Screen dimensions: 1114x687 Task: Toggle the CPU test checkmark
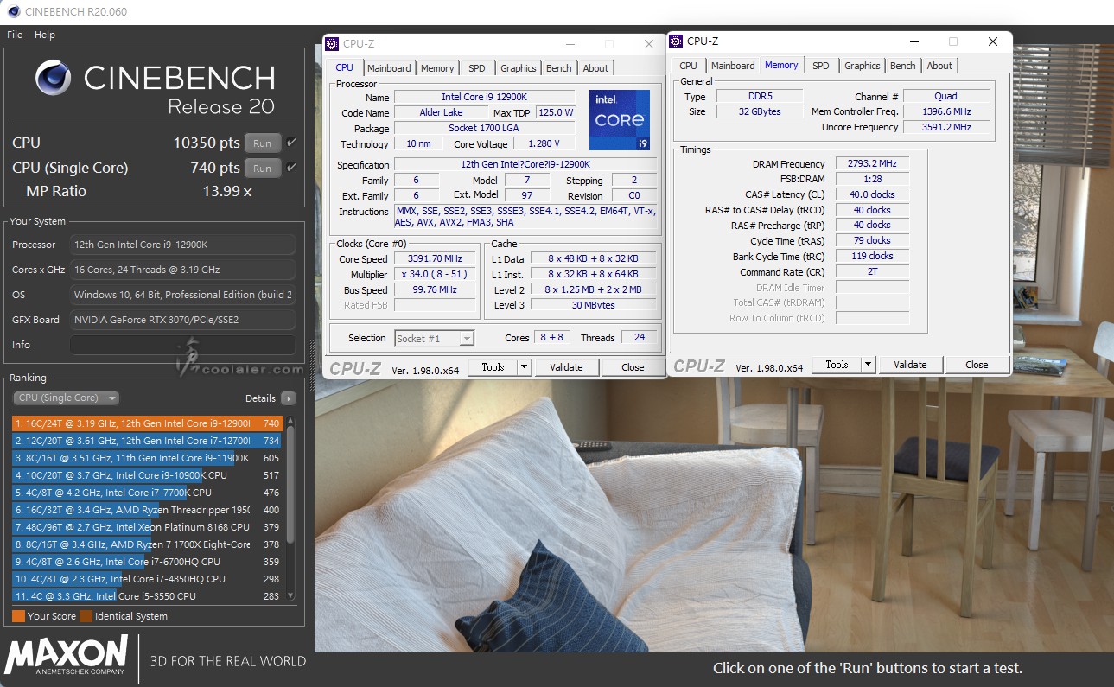coord(291,143)
